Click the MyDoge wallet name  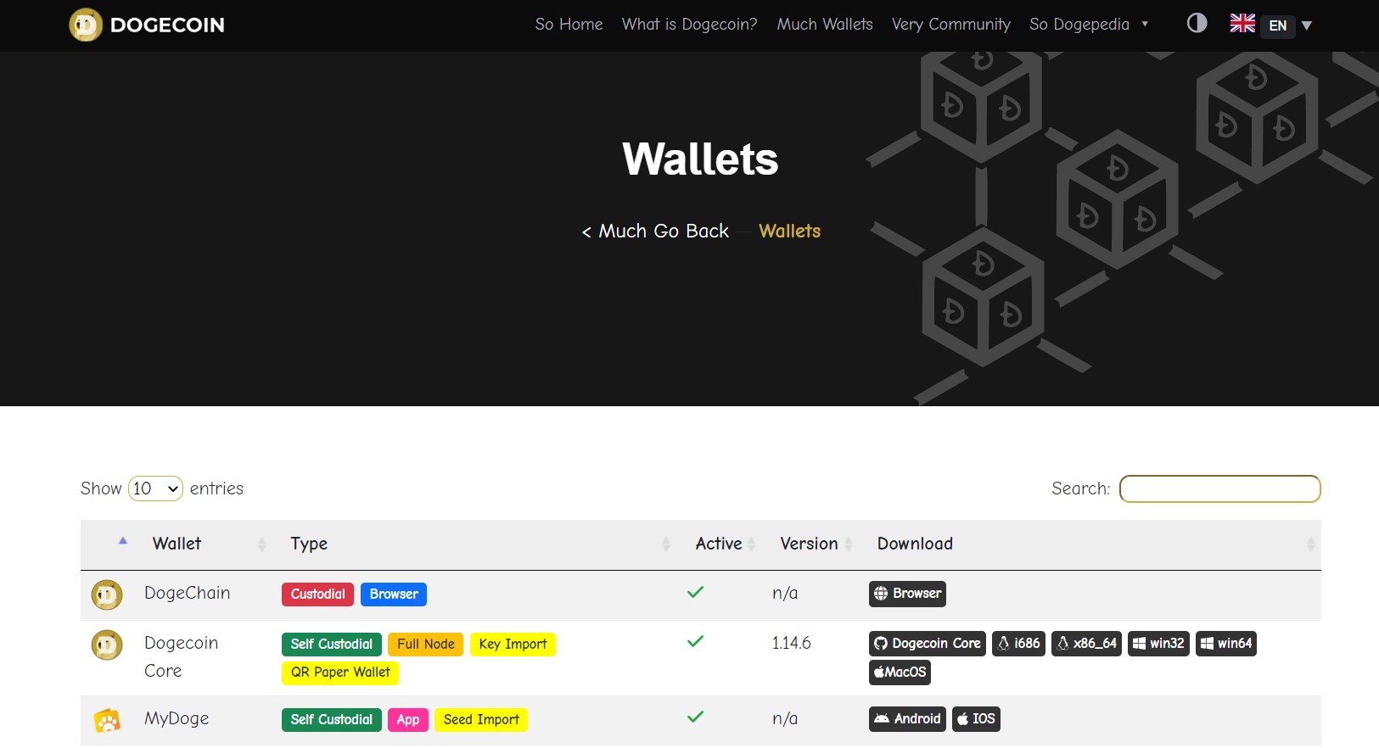(x=177, y=718)
